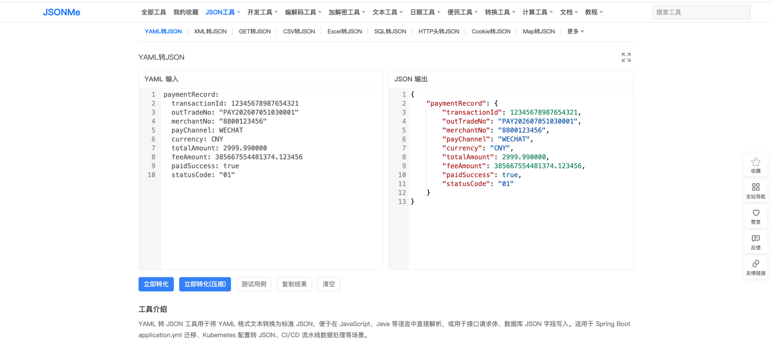This screenshot has height=344, width=772.
Task: Open the 教程 dropdown menu
Action: point(594,12)
